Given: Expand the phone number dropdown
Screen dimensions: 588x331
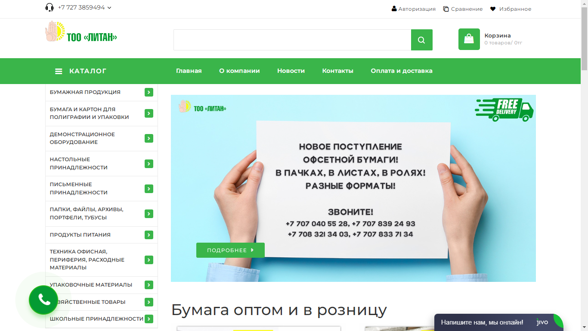Looking at the screenshot, I should tap(109, 7).
